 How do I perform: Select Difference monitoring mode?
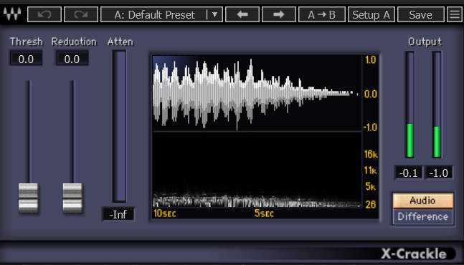tap(423, 216)
